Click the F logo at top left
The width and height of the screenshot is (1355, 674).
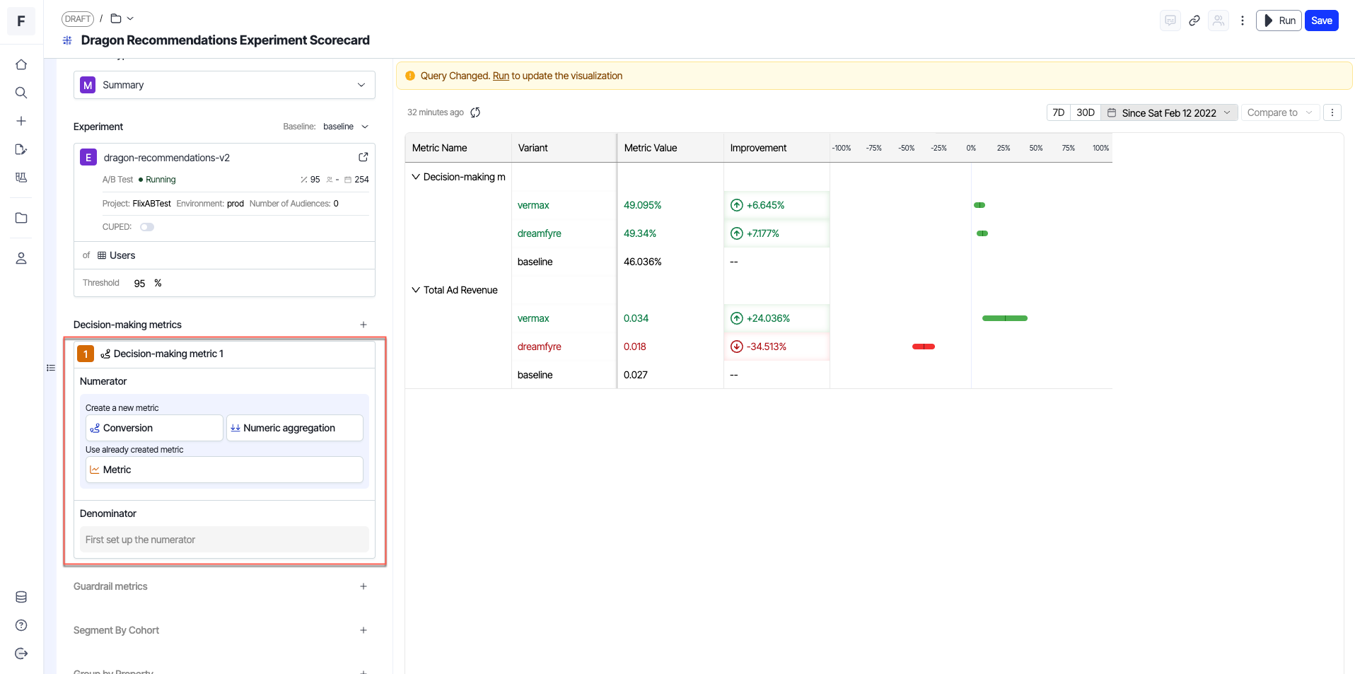[21, 21]
